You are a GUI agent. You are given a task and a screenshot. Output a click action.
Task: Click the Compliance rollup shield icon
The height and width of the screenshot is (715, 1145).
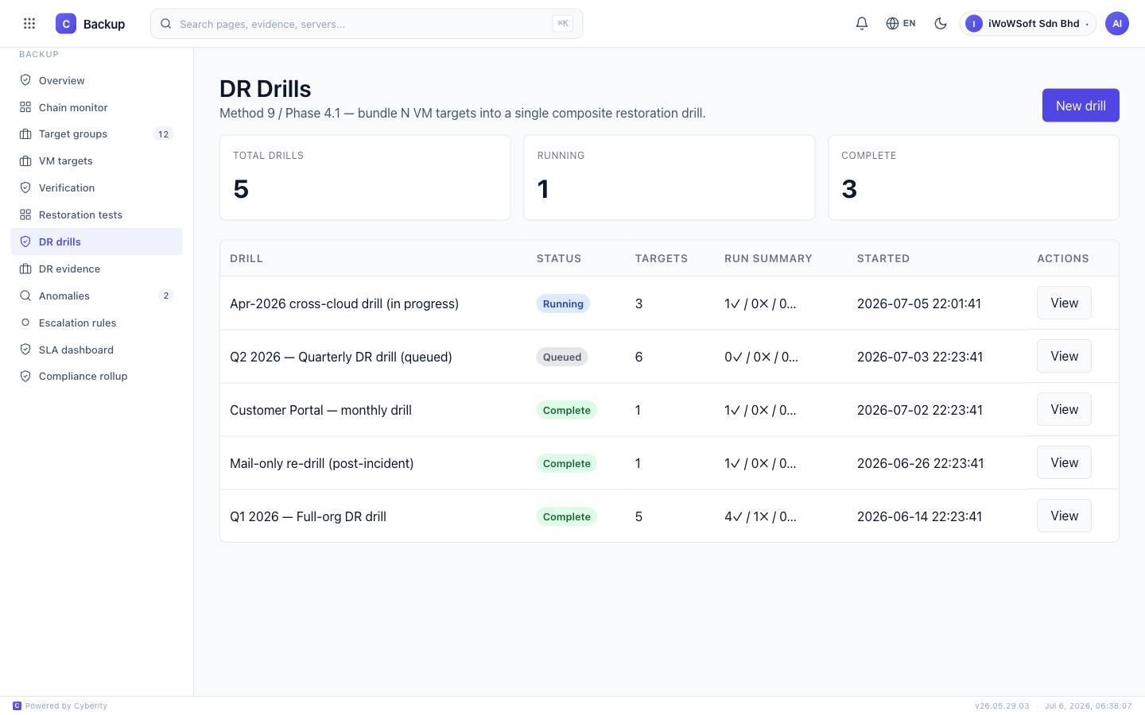tap(25, 377)
